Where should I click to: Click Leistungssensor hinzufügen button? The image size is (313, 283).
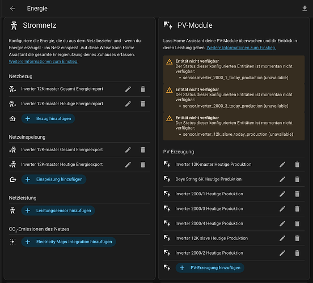tap(58, 211)
